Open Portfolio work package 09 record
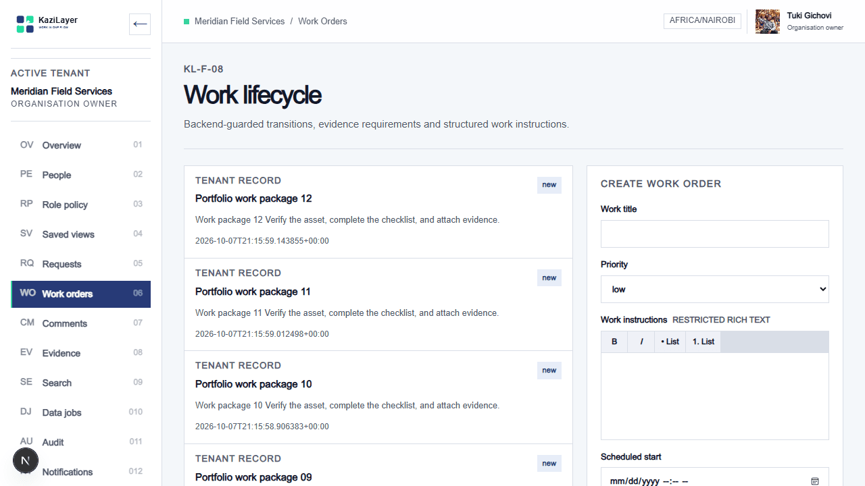This screenshot has width=865, height=486. [x=378, y=465]
